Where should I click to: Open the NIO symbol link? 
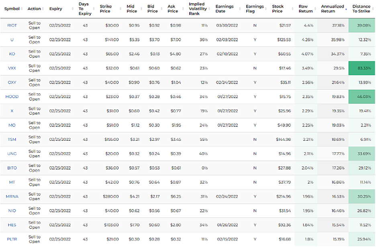click(12, 211)
